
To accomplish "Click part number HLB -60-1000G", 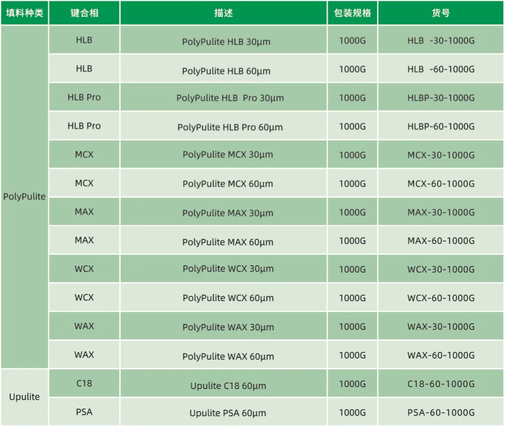I will (441, 69).
